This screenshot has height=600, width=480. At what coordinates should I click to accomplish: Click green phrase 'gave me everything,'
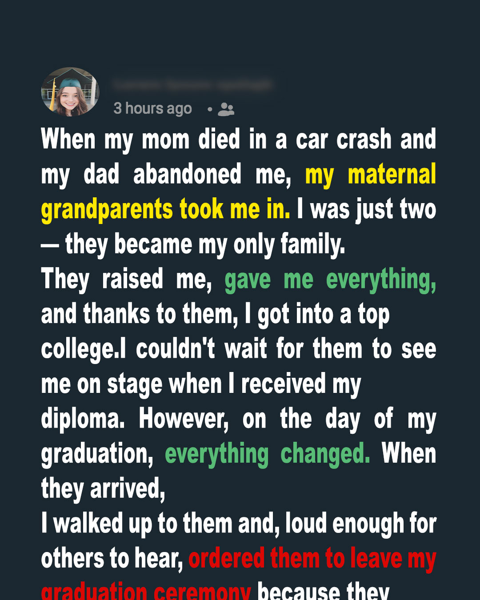[x=330, y=280]
